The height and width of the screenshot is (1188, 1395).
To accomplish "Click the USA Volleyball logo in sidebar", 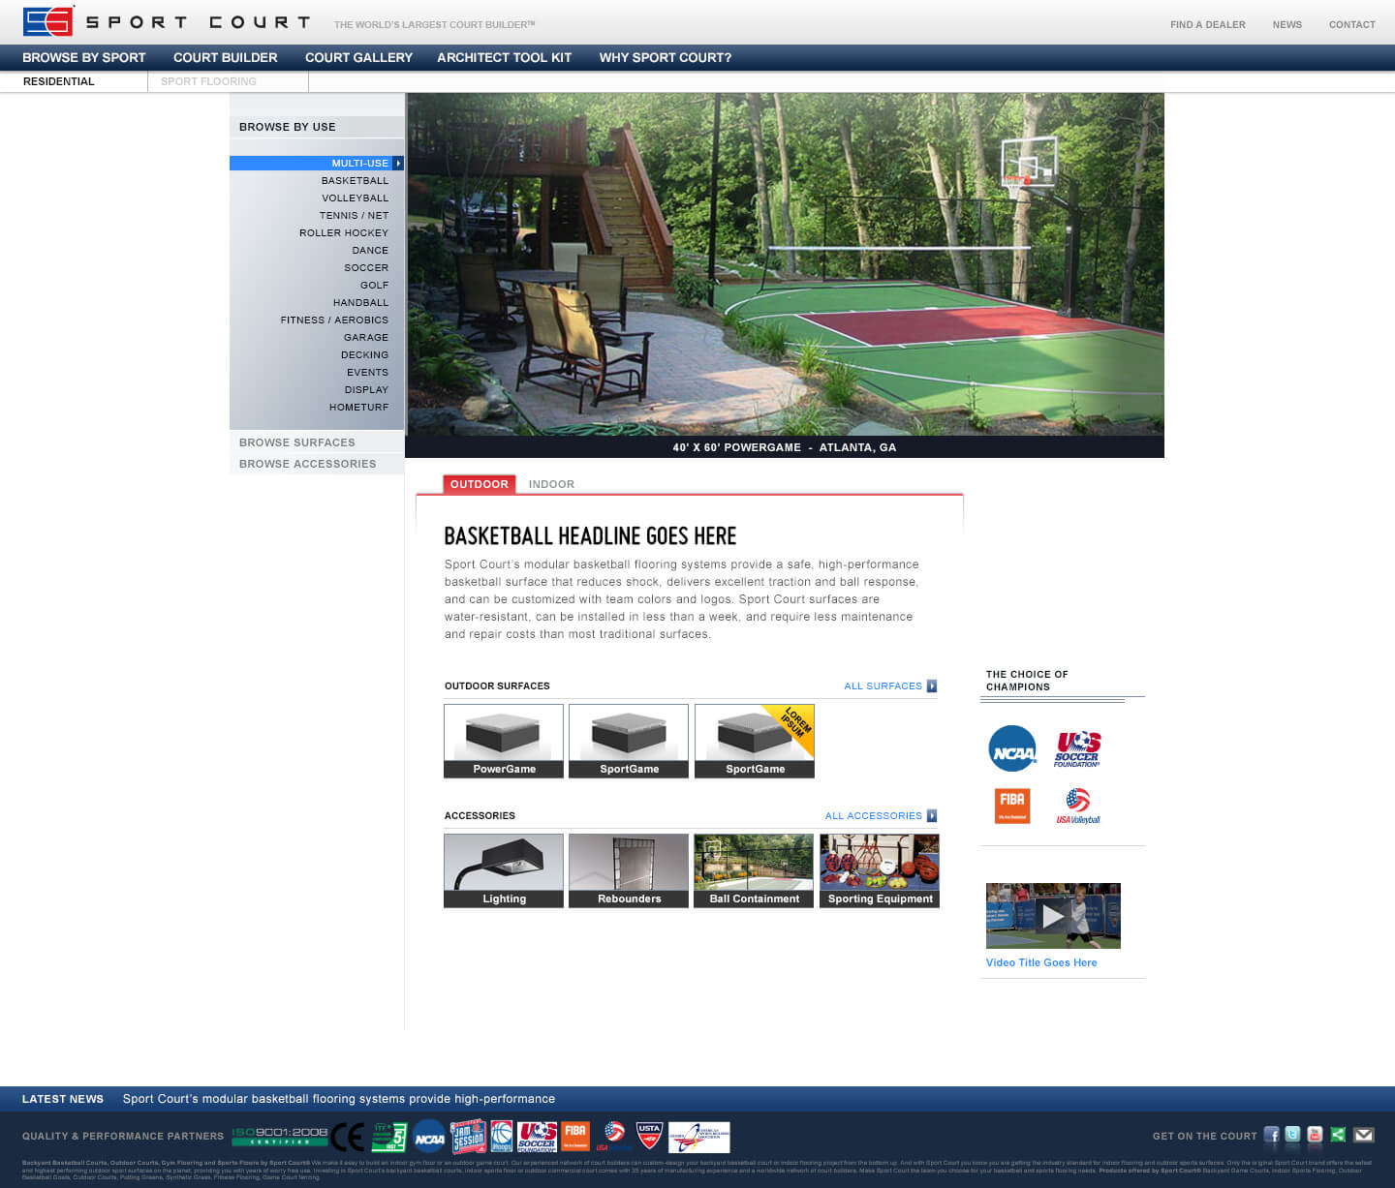I will click(x=1078, y=806).
